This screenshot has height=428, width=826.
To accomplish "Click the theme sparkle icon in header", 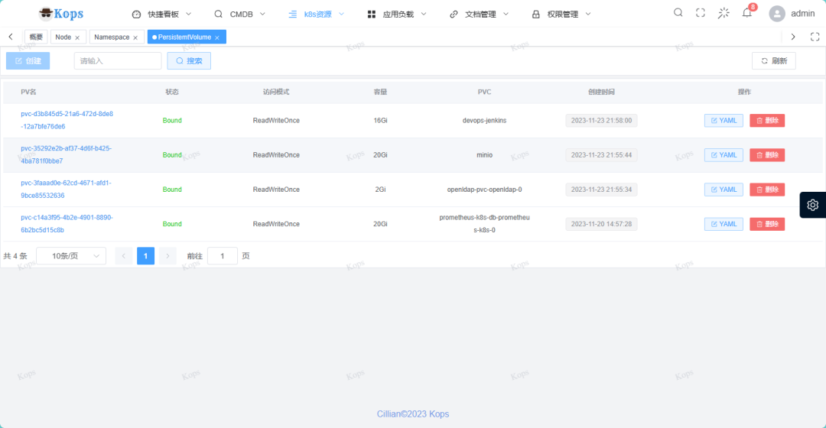I will 724,13.
